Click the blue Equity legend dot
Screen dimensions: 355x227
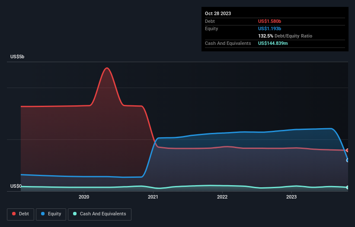43,214
